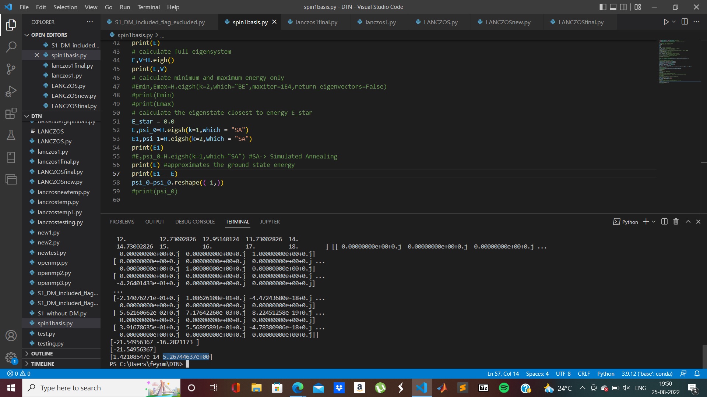Change the line ending by clicking CRLF
707x397 pixels.
584,373
